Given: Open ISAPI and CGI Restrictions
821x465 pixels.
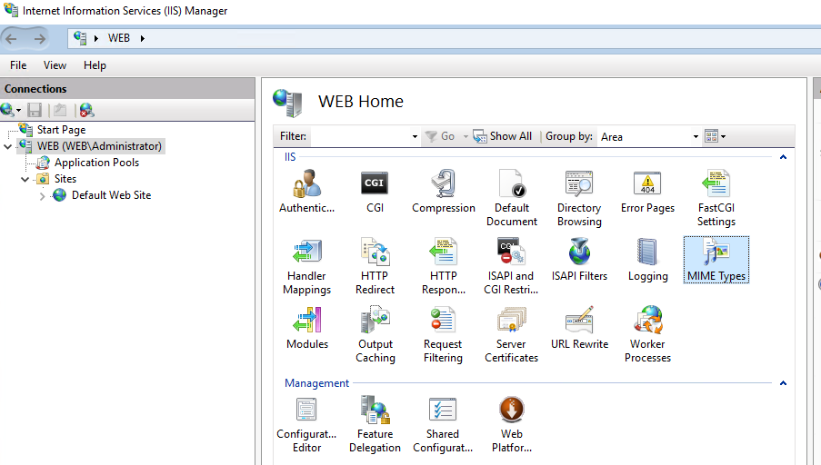Looking at the screenshot, I should point(511,266).
